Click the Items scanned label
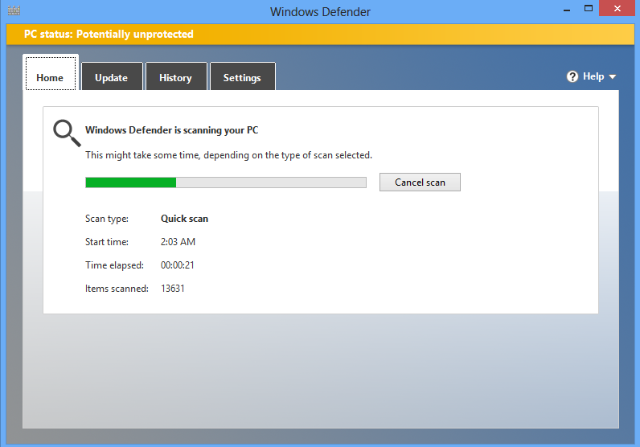640x447 pixels. [x=117, y=288]
